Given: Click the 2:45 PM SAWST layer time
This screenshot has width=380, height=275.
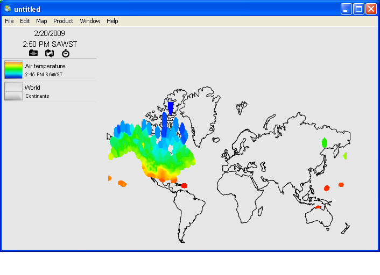Looking at the screenshot, I should (x=44, y=75).
